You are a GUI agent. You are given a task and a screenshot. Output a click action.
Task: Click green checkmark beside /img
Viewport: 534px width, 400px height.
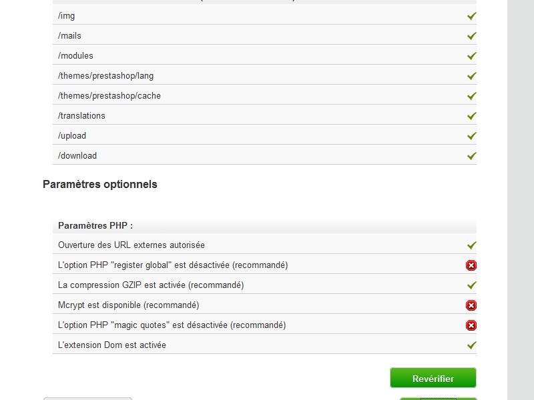click(472, 16)
